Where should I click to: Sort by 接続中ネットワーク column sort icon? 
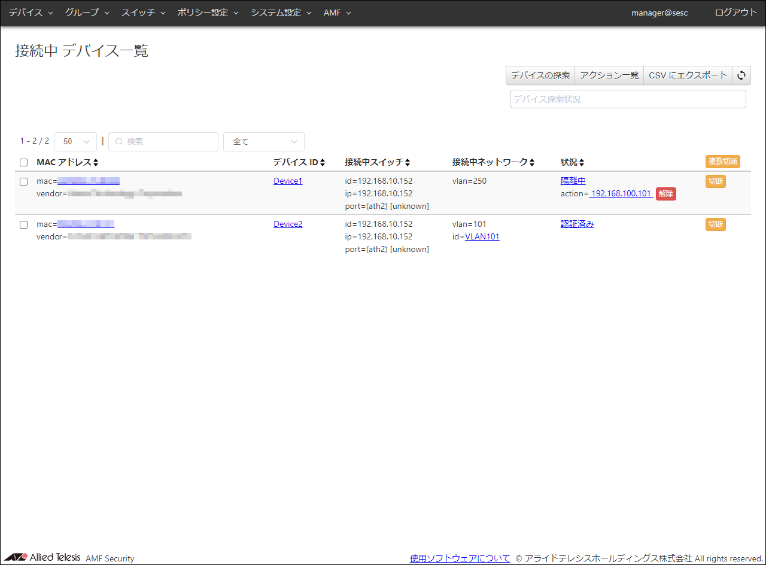point(532,162)
